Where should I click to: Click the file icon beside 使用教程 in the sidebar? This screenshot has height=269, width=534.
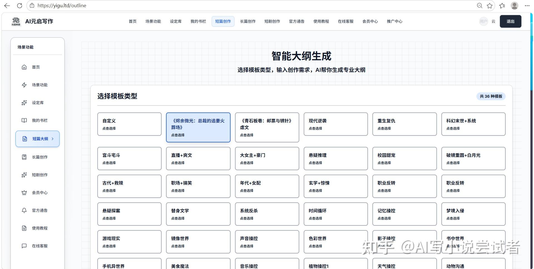coord(24,228)
